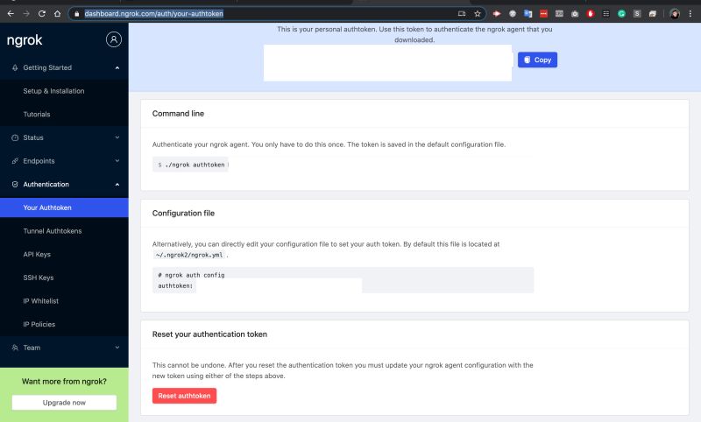
Task: Open the camera screenshot extension
Action: [x=575, y=14]
